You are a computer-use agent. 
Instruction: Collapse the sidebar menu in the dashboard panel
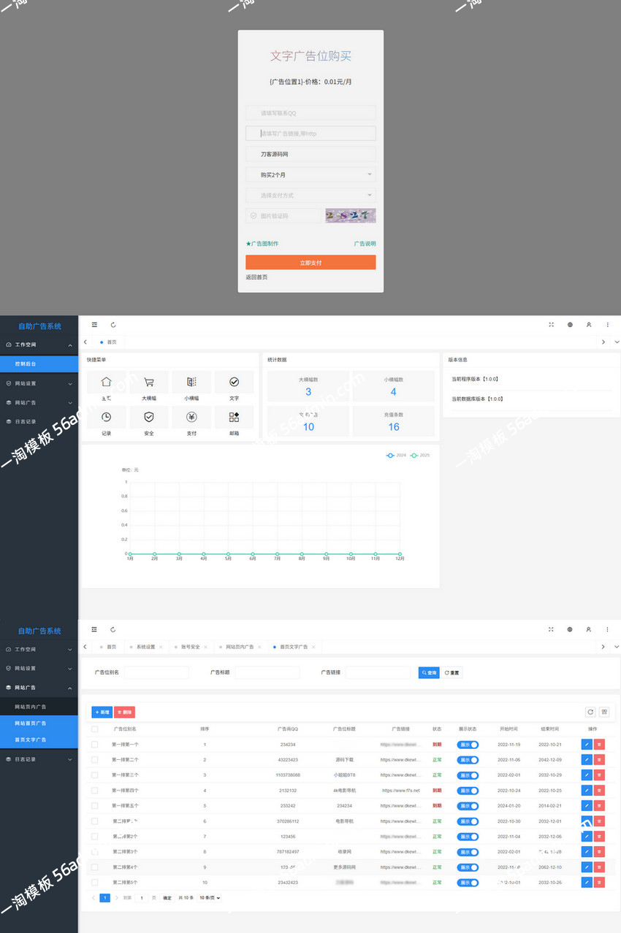pos(94,325)
